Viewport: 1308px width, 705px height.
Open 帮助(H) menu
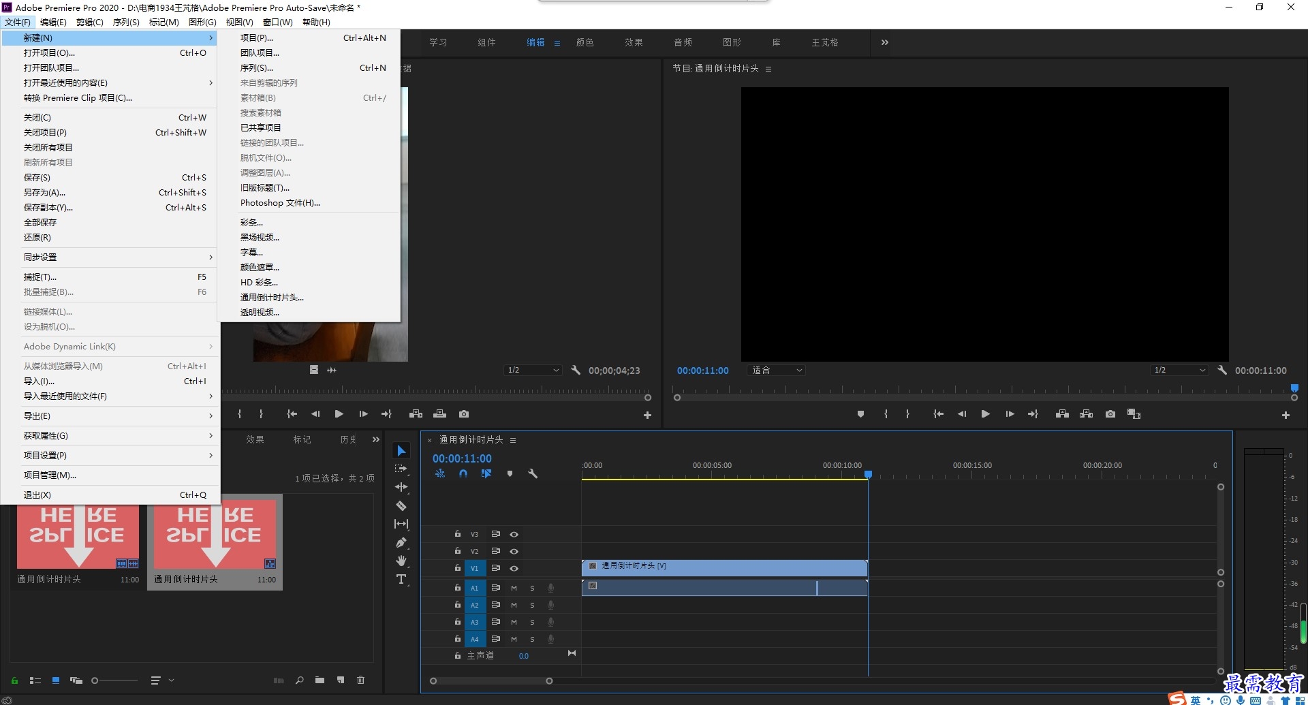(x=316, y=22)
